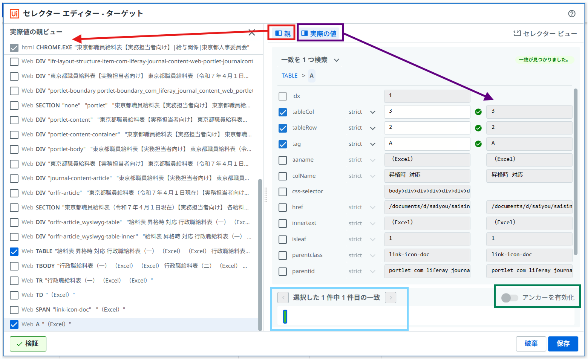Open strict dropdown for href
The width and height of the screenshot is (588, 359).
(x=373, y=208)
